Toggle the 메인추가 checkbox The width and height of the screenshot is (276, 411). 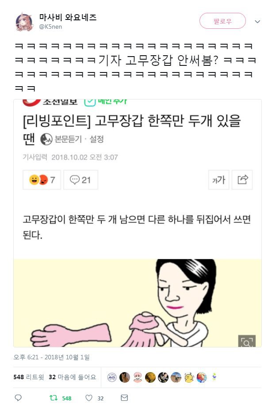pos(90,102)
